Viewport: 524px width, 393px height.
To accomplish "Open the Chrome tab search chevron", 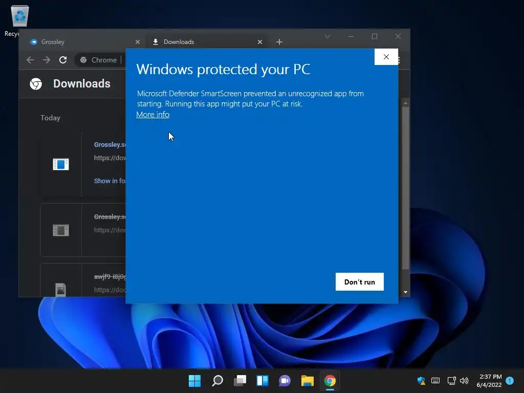I will [x=327, y=36].
